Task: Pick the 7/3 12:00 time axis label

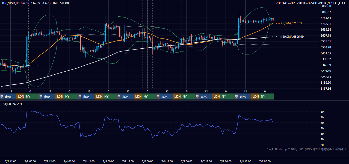Action: coord(50,161)
